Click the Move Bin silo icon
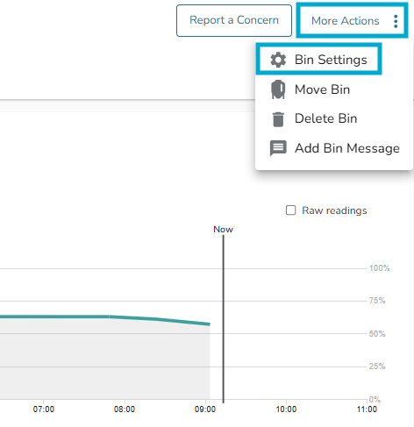The width and height of the screenshot is (414, 427). (278, 89)
